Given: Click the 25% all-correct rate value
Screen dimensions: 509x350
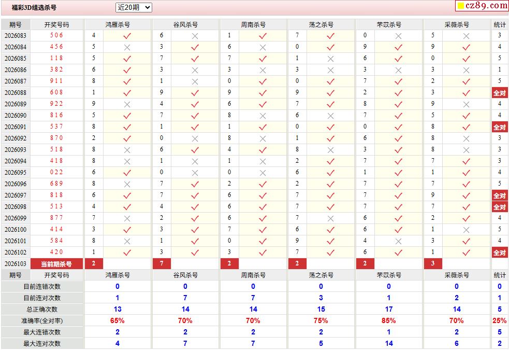Looking at the screenshot, I should click(499, 321).
